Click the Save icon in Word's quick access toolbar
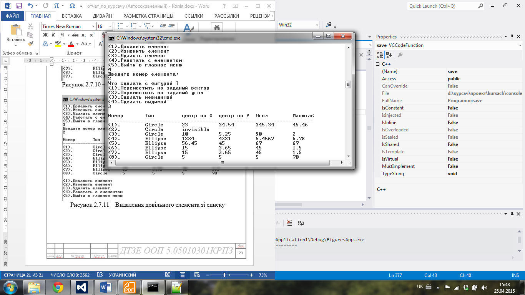The image size is (525, 295). [x=19, y=6]
